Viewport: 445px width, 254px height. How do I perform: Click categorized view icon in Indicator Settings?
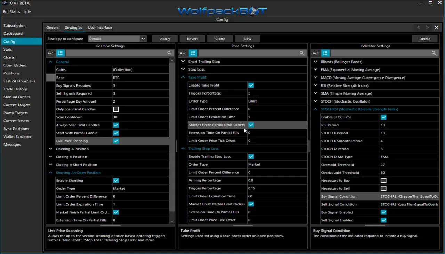coord(325,53)
